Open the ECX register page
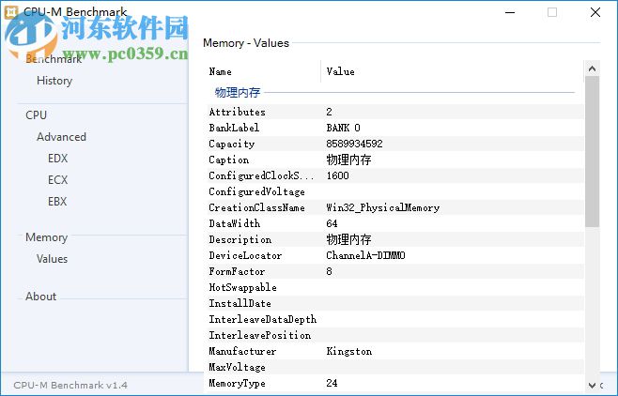 [58, 180]
